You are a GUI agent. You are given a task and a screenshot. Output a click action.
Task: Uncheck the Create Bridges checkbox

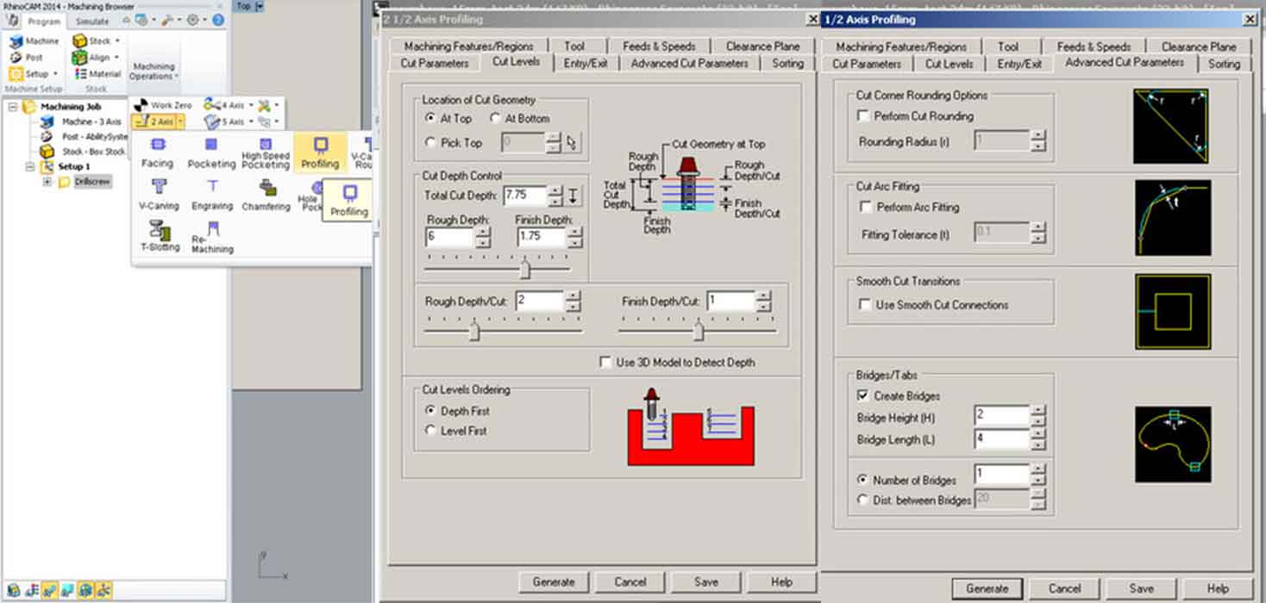pyautogui.click(x=863, y=395)
